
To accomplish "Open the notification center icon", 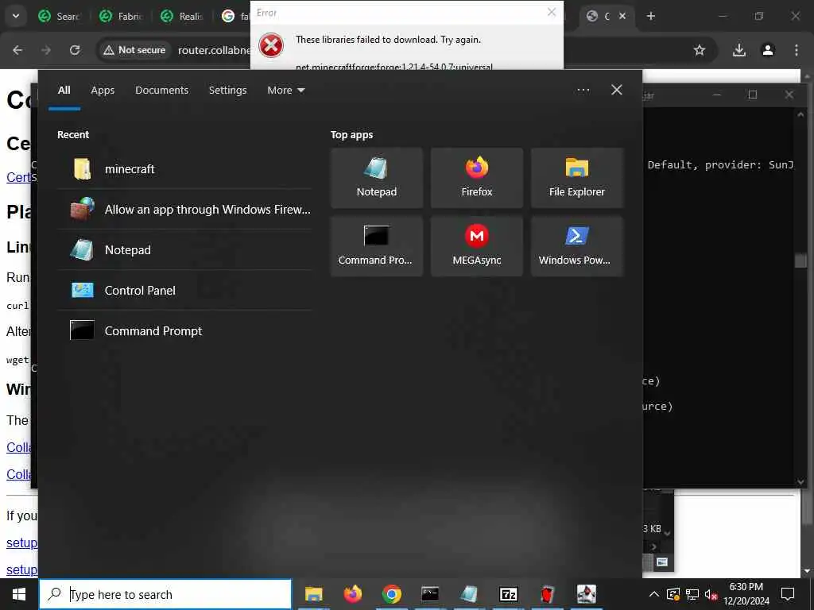I will pyautogui.click(x=788, y=594).
